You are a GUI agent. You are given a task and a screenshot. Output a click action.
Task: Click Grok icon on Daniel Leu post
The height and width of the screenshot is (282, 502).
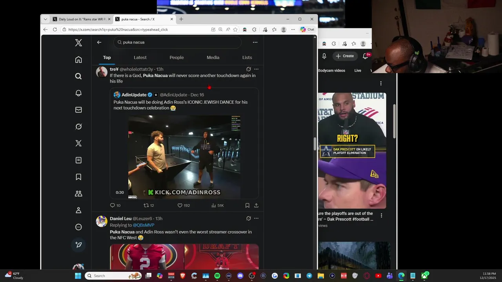point(248,219)
